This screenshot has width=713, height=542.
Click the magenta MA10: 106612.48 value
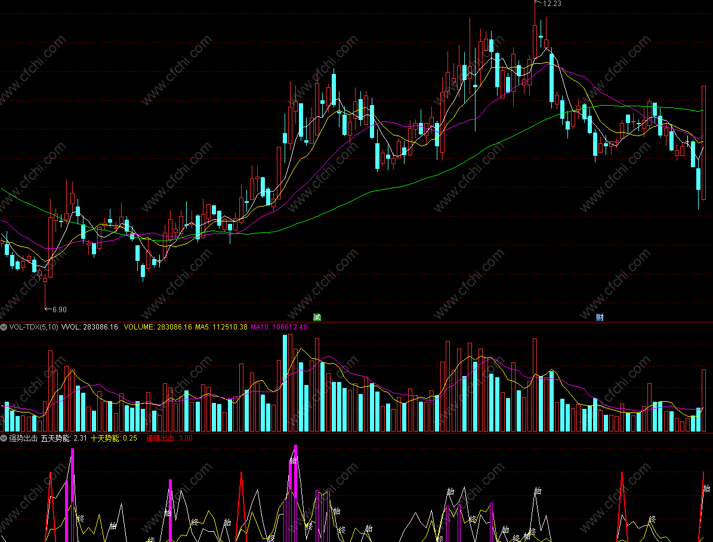279,327
